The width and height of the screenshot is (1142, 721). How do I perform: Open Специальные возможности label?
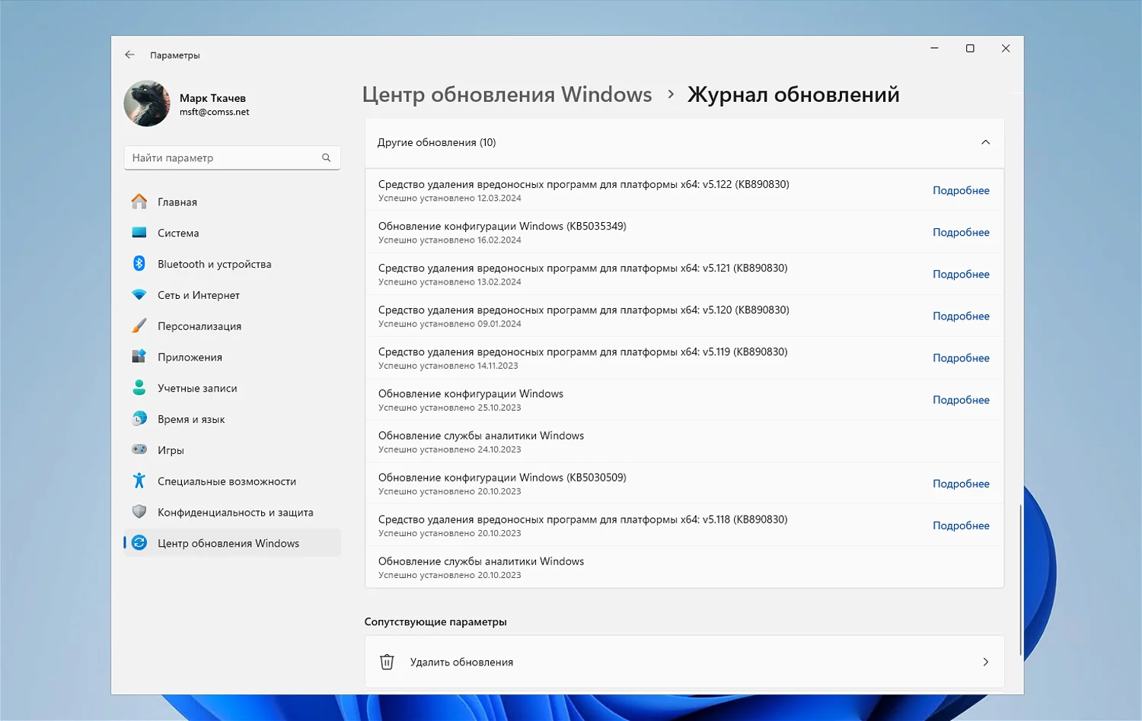pos(227,481)
